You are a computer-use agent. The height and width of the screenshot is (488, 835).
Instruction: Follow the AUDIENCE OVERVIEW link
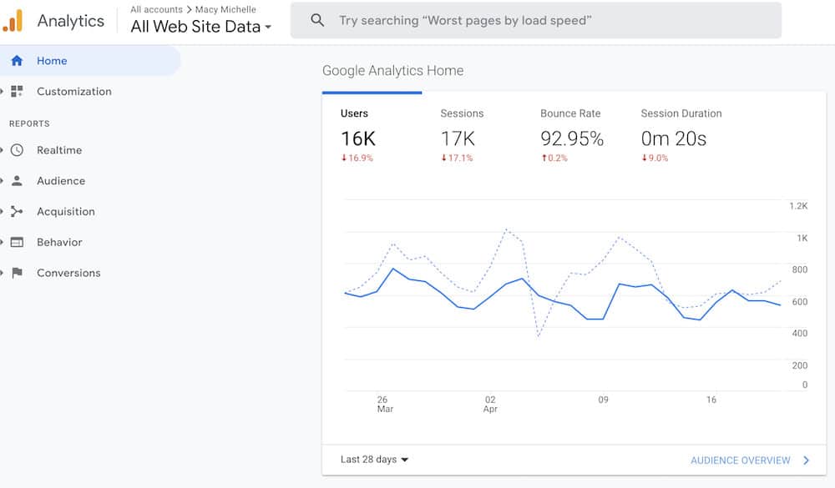pos(740,460)
